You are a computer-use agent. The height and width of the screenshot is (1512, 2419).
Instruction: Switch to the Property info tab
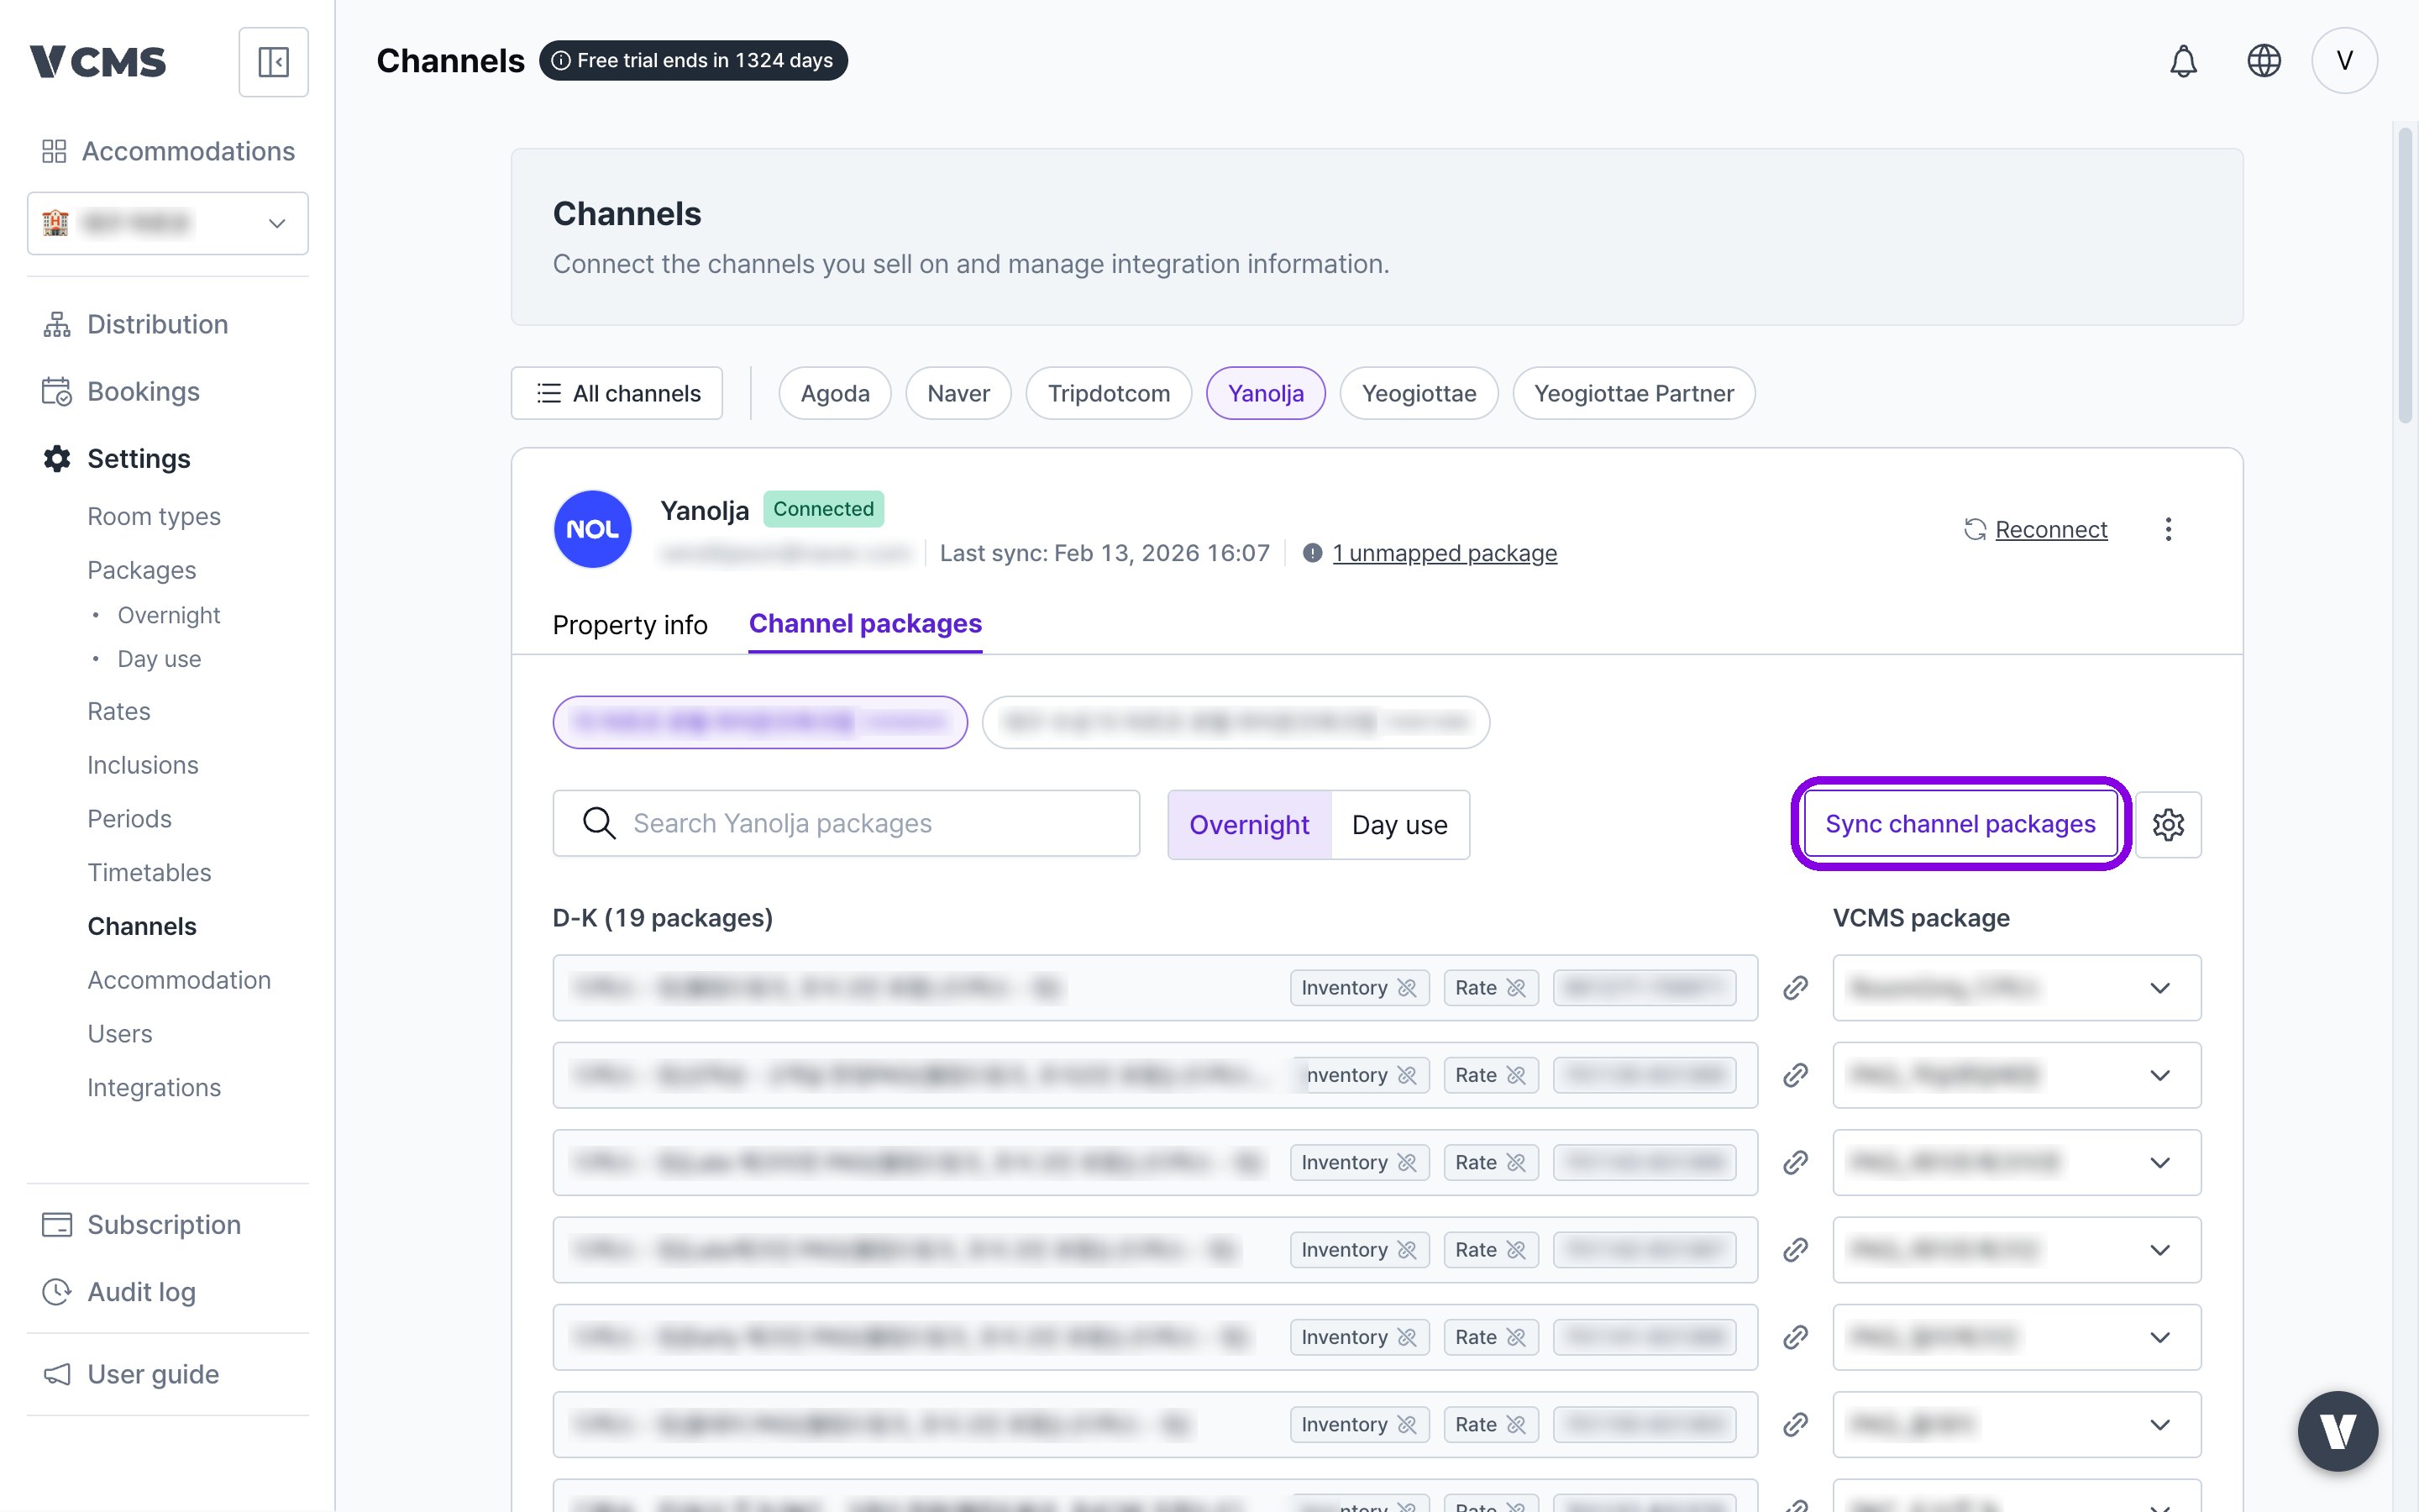coord(630,624)
